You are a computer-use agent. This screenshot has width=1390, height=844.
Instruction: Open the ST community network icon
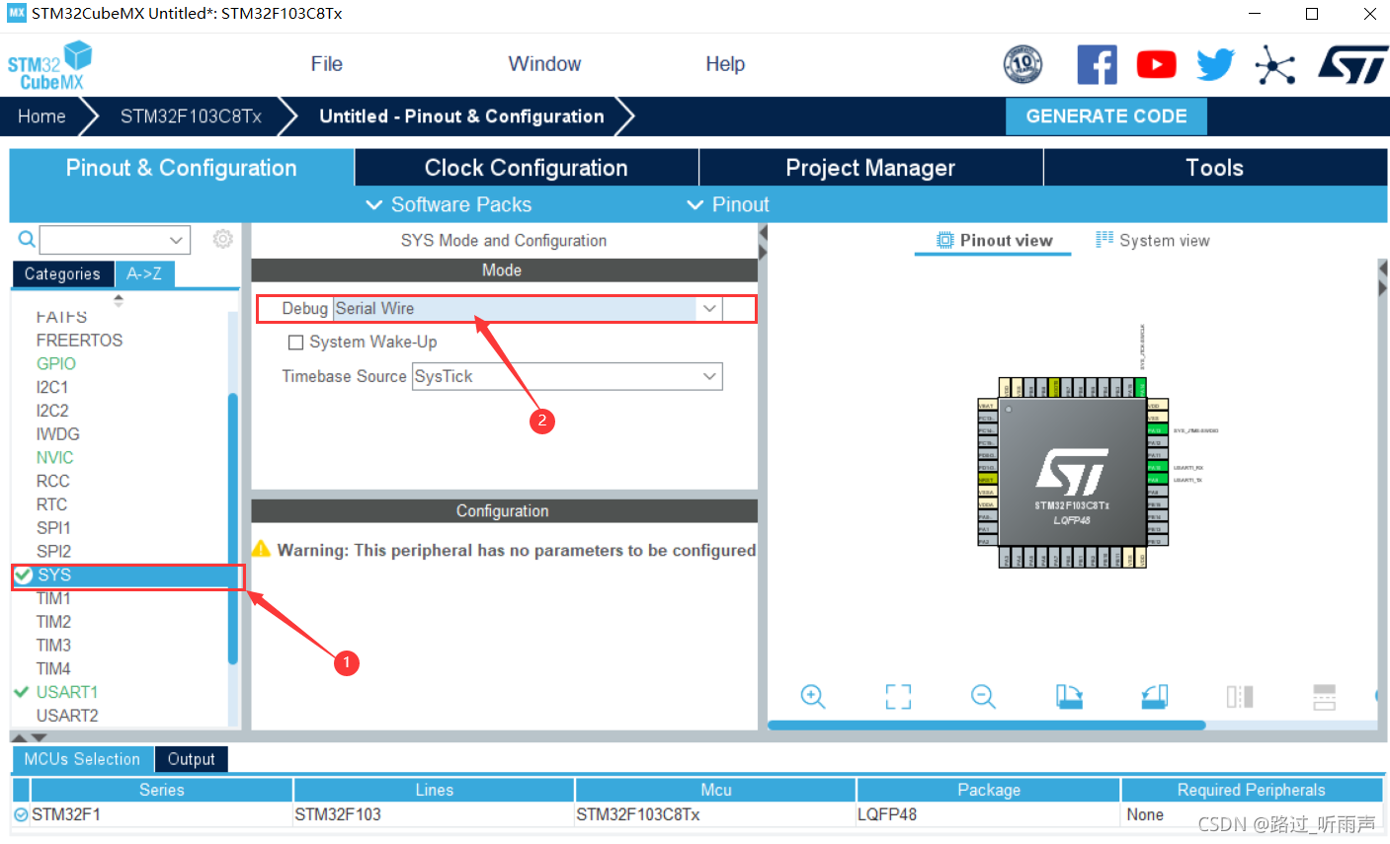coord(1275,65)
